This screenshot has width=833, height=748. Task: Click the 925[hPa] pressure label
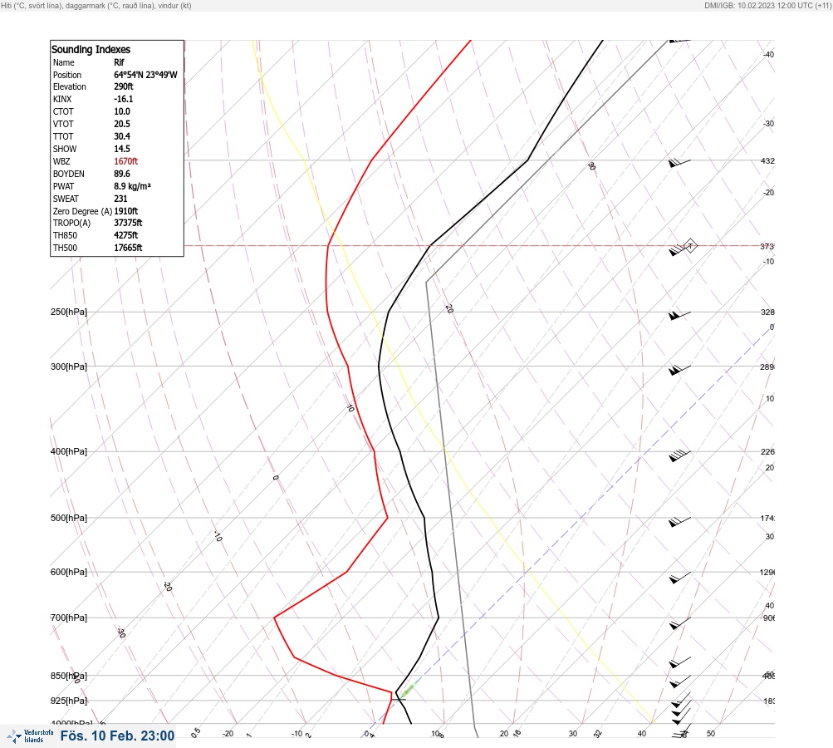pyautogui.click(x=69, y=701)
